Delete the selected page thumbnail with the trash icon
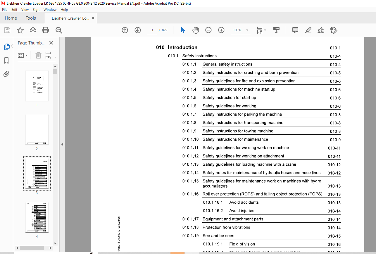 click(38, 55)
